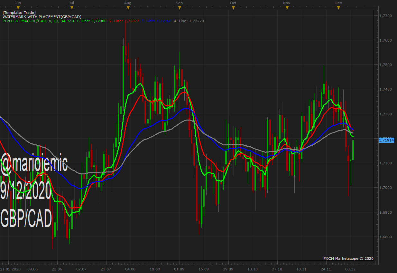Click price axis label 1,7100
This screenshot has width=397, height=273.
click(x=385, y=163)
